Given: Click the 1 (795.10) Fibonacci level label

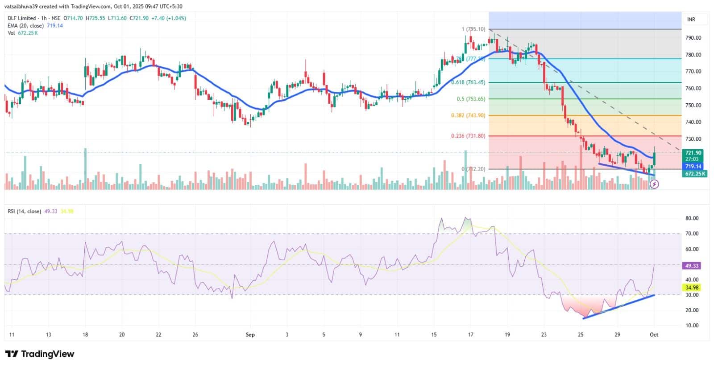Looking at the screenshot, I should (x=473, y=29).
